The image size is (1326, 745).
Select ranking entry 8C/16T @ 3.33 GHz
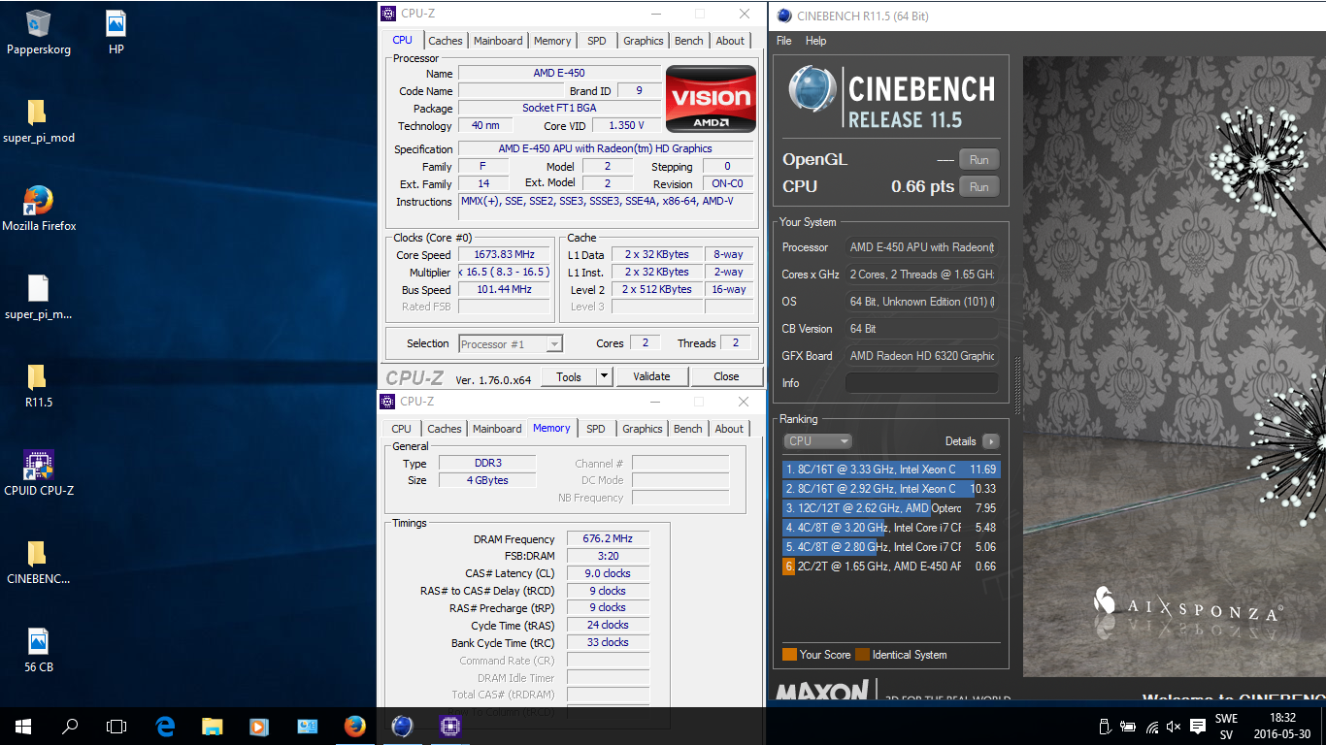(890, 470)
